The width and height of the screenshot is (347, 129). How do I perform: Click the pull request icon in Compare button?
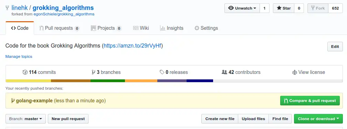coord(286,101)
